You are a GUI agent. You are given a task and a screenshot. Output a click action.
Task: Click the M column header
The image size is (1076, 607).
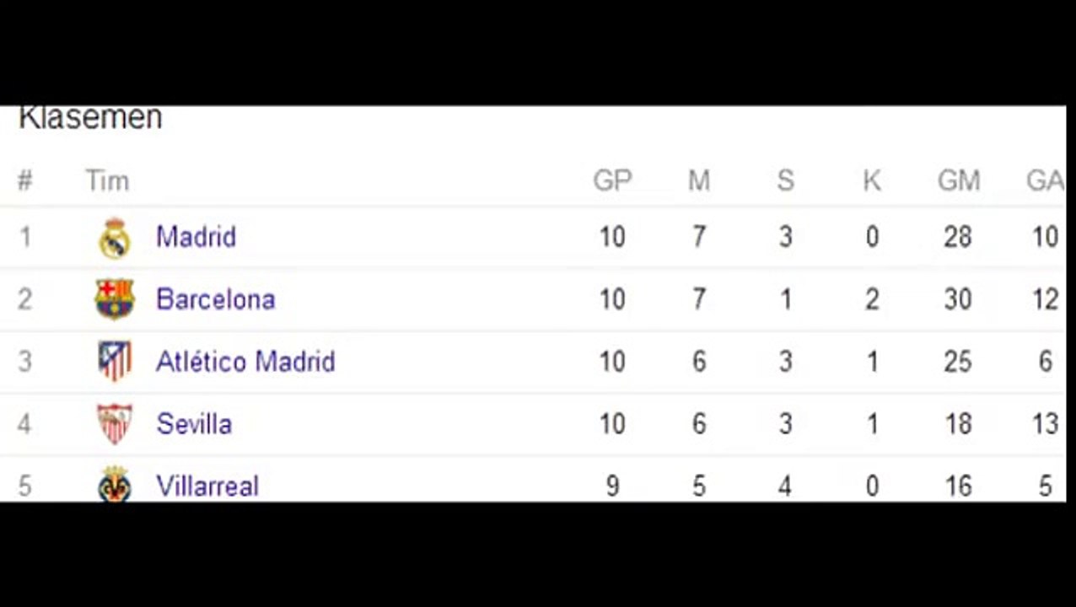(699, 180)
